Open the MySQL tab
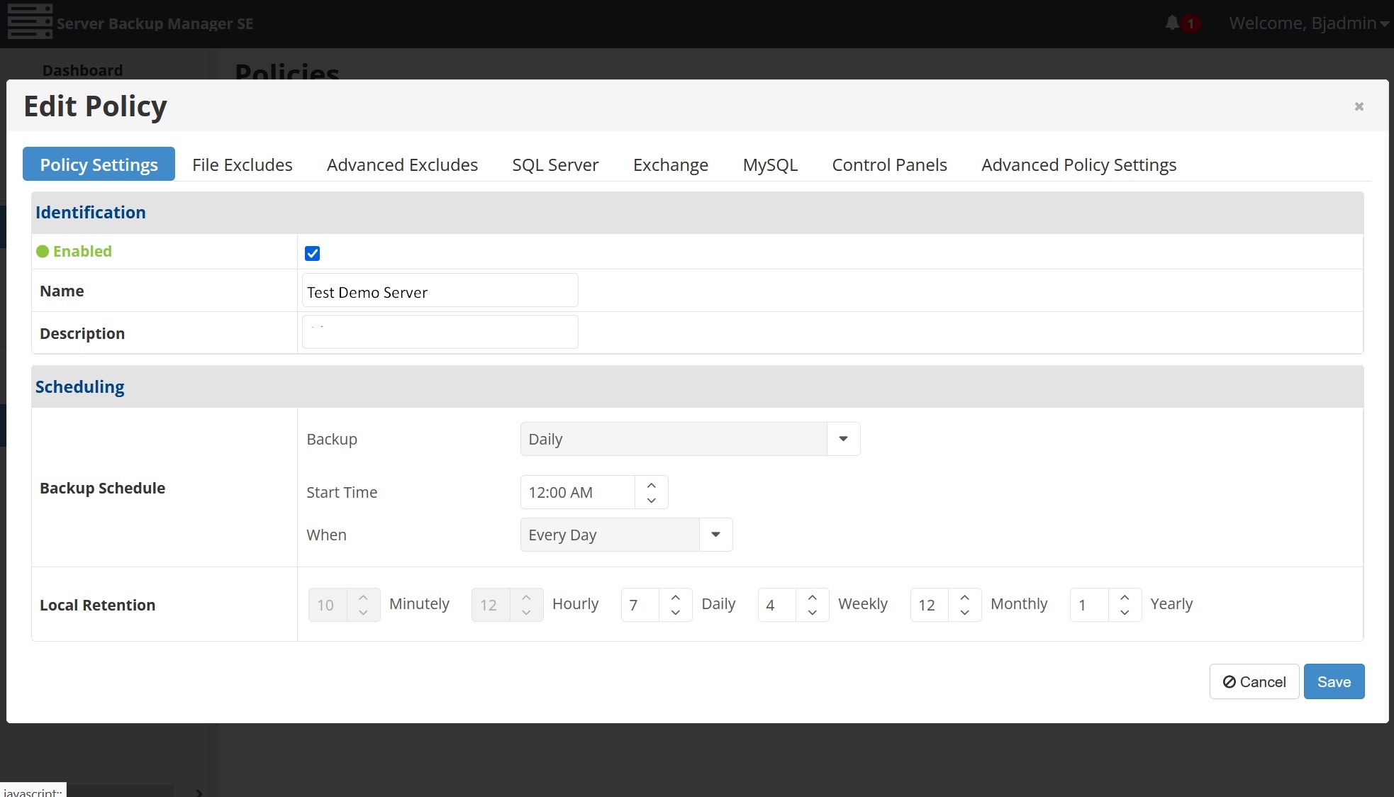 click(x=770, y=165)
